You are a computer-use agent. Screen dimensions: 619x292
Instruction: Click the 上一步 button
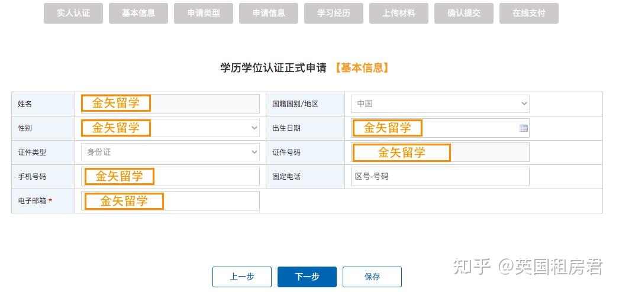coord(242,277)
